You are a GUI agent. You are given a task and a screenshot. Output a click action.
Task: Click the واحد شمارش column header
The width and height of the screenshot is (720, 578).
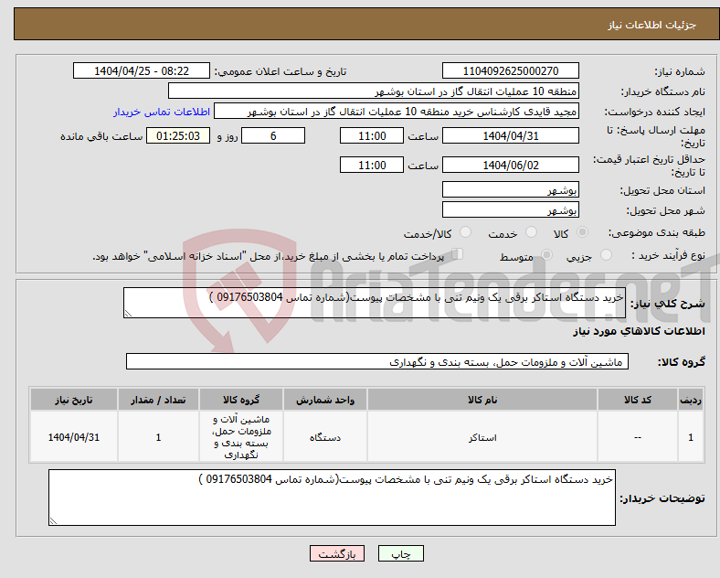tap(325, 400)
